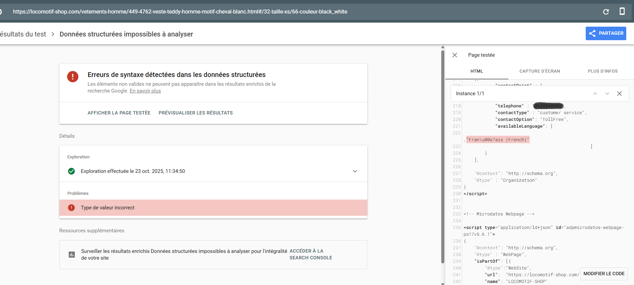
Task: Click the "LOCOMOTIF-SHOP" name code line
Action: (516, 282)
